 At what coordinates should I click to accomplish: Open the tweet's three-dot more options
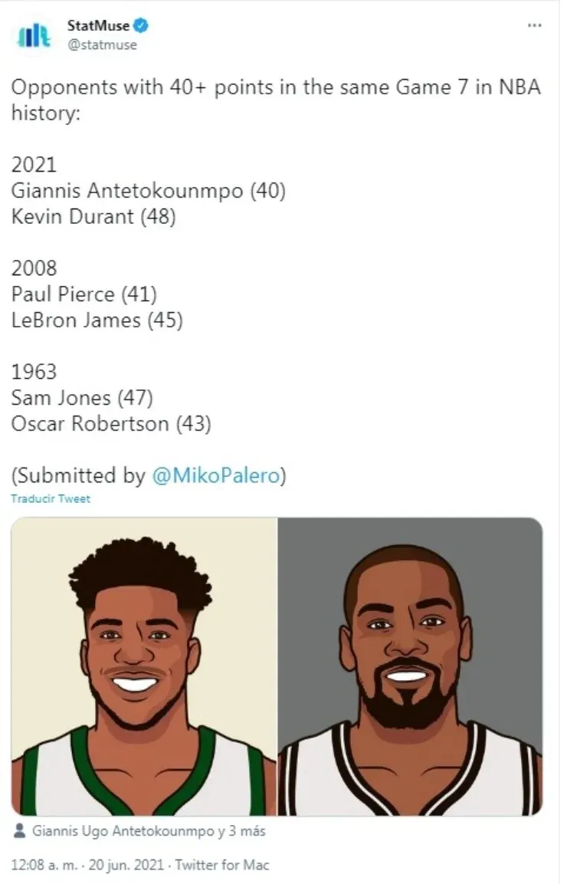[535, 25]
